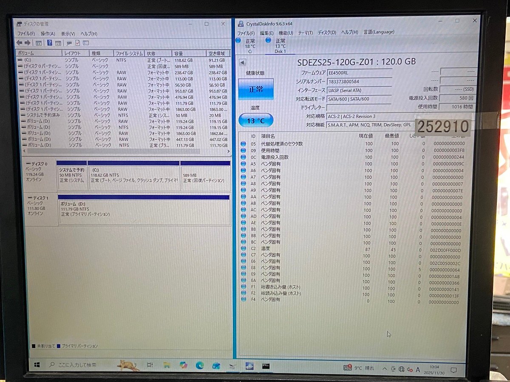The width and height of the screenshot is (510, 382).
Task: Select the 118.62 GB NTFS (C:) partition block
Action: click(x=134, y=175)
